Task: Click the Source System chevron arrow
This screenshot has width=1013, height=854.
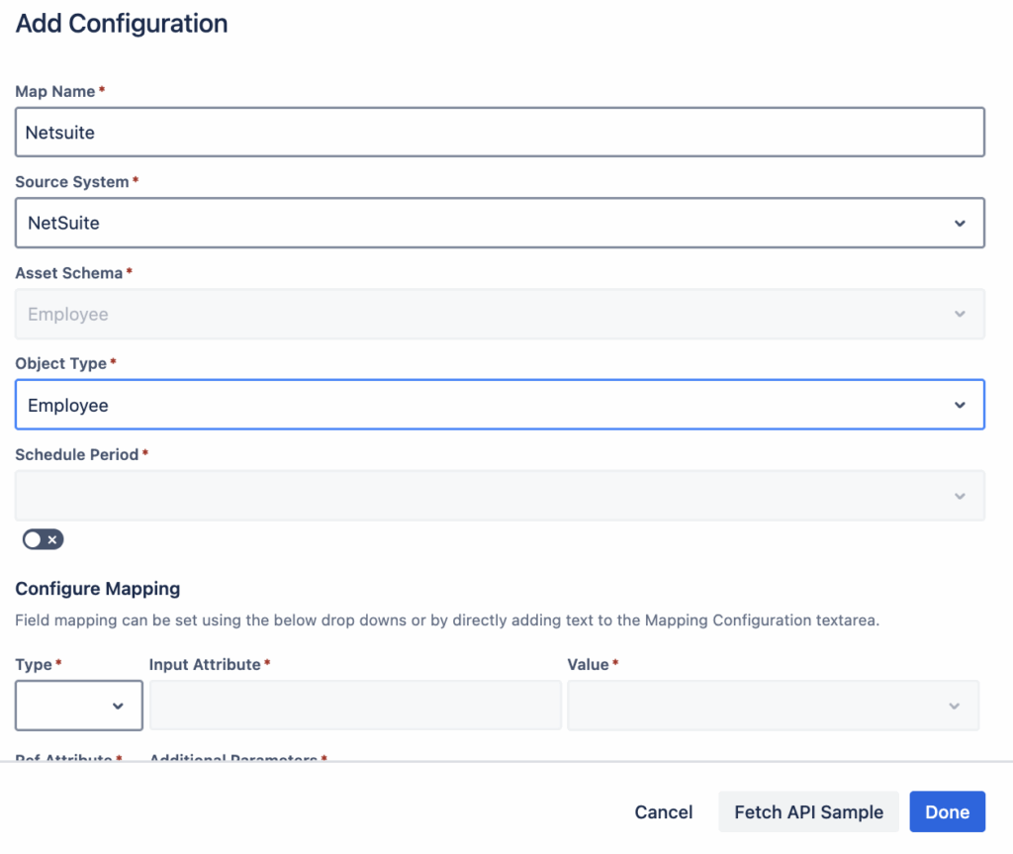Action: point(960,224)
